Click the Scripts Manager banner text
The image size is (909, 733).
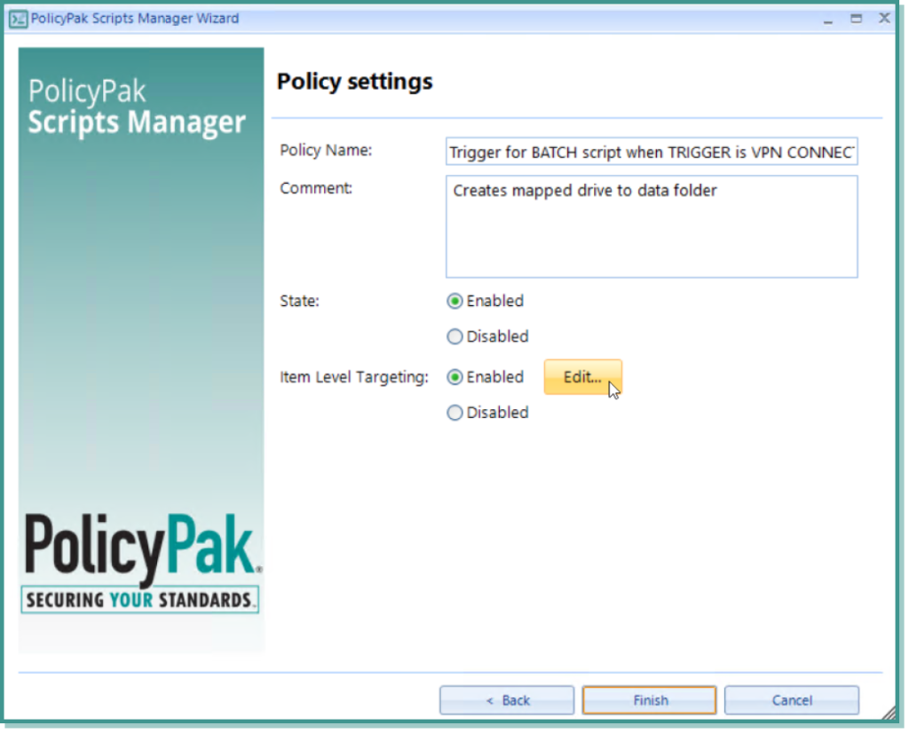point(137,122)
